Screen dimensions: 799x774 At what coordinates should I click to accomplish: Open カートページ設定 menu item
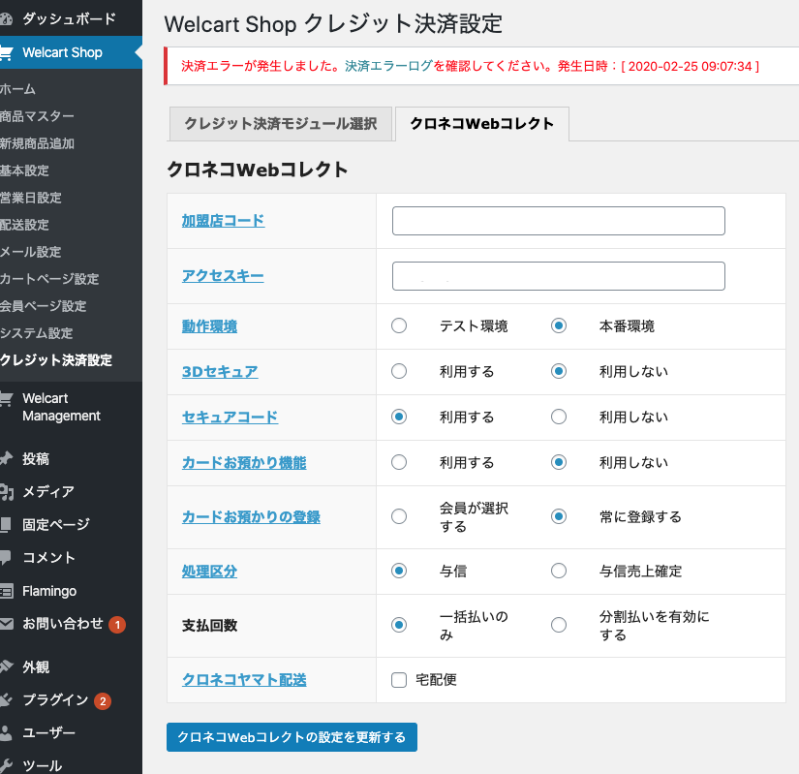tap(49, 279)
